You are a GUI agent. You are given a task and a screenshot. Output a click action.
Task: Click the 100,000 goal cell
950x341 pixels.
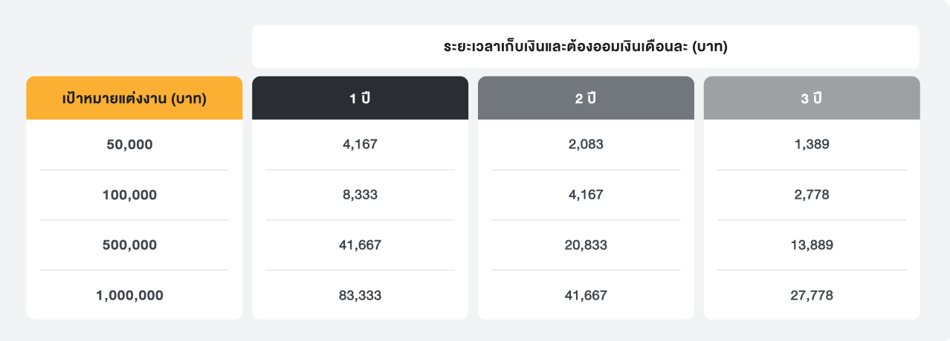coord(129,195)
